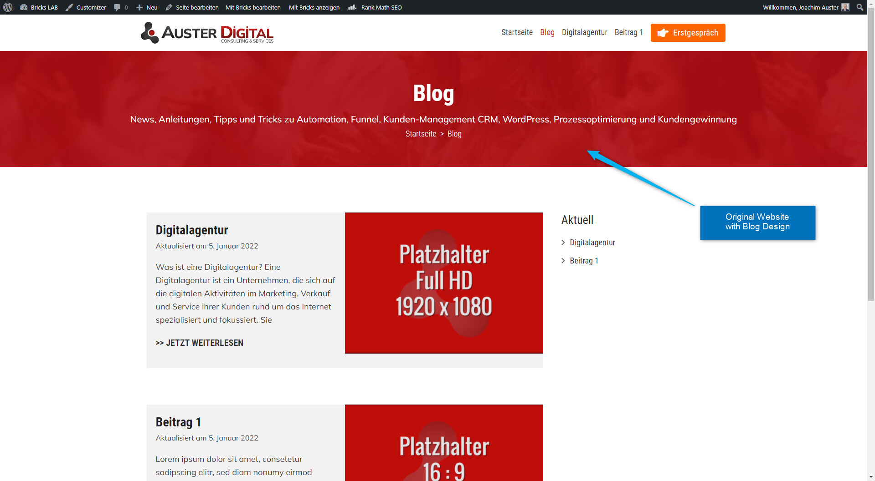Open the Customizer from admin bar
This screenshot has width=875, height=481.
click(x=86, y=7)
